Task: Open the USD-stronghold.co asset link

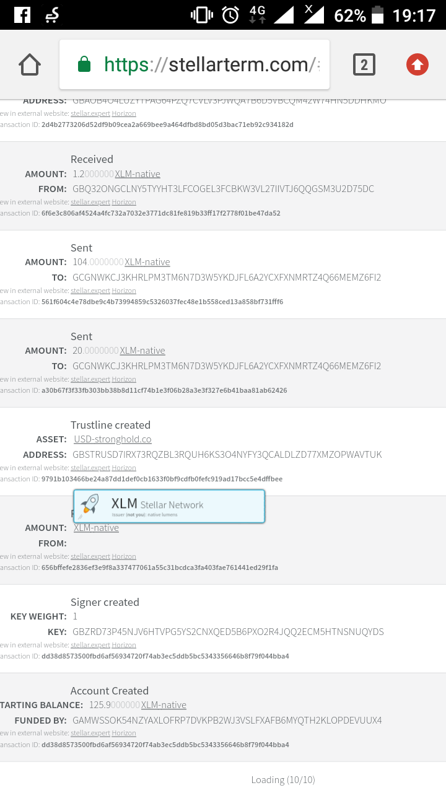Action: [x=113, y=439]
